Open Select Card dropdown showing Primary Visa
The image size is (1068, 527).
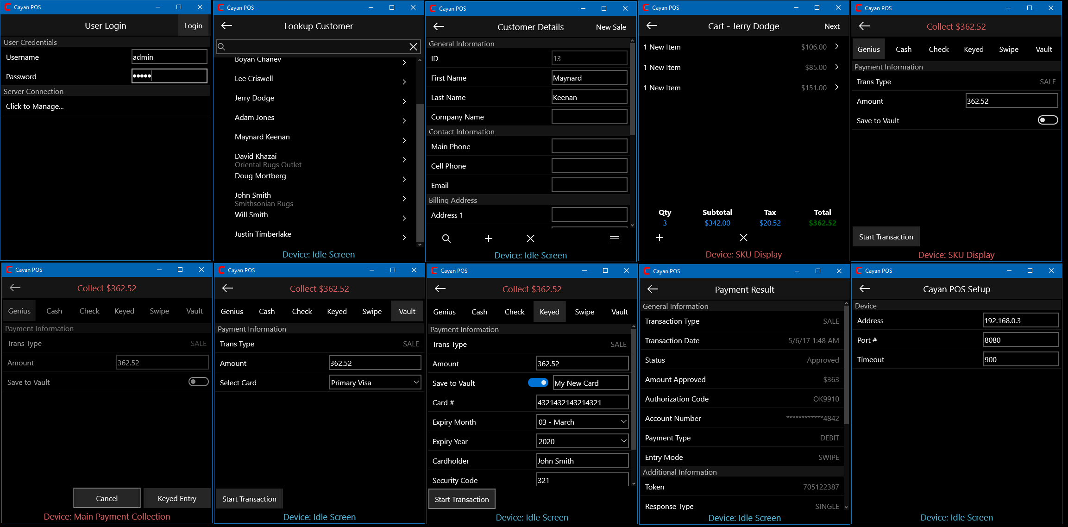374,383
